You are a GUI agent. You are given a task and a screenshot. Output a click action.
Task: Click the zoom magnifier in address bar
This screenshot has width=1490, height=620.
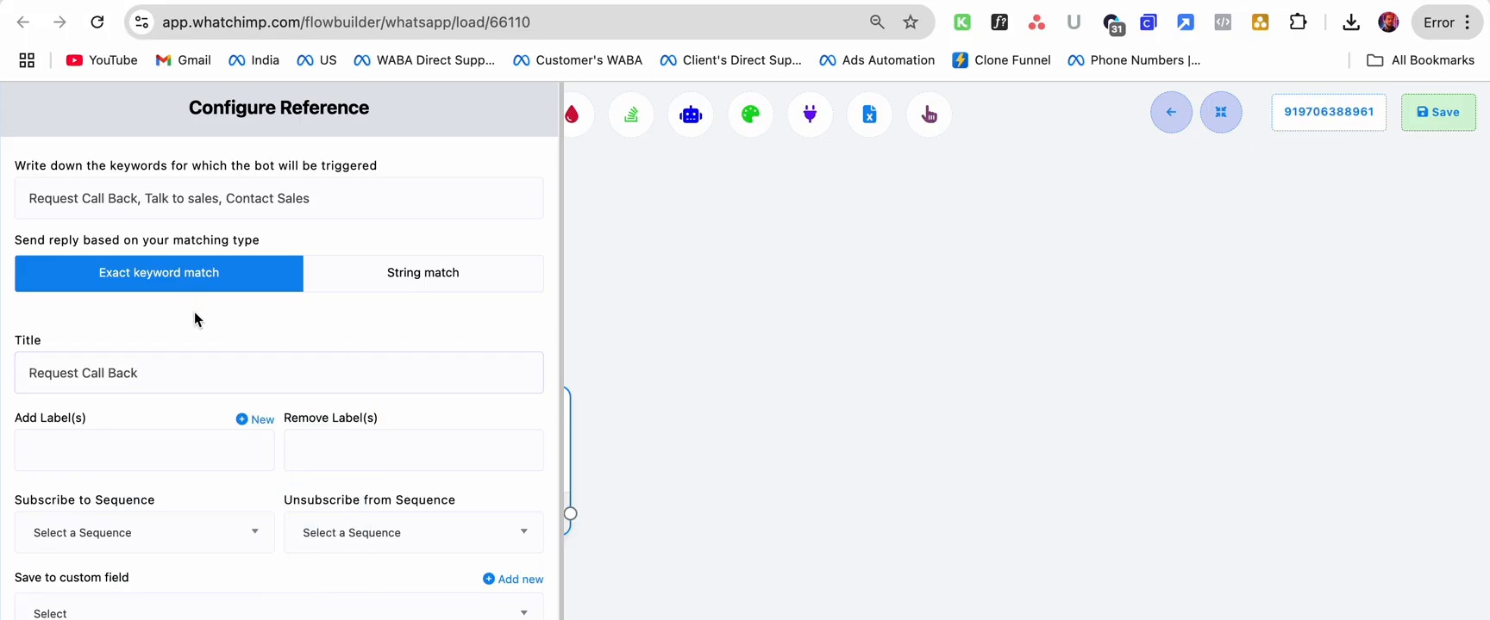coord(877,22)
